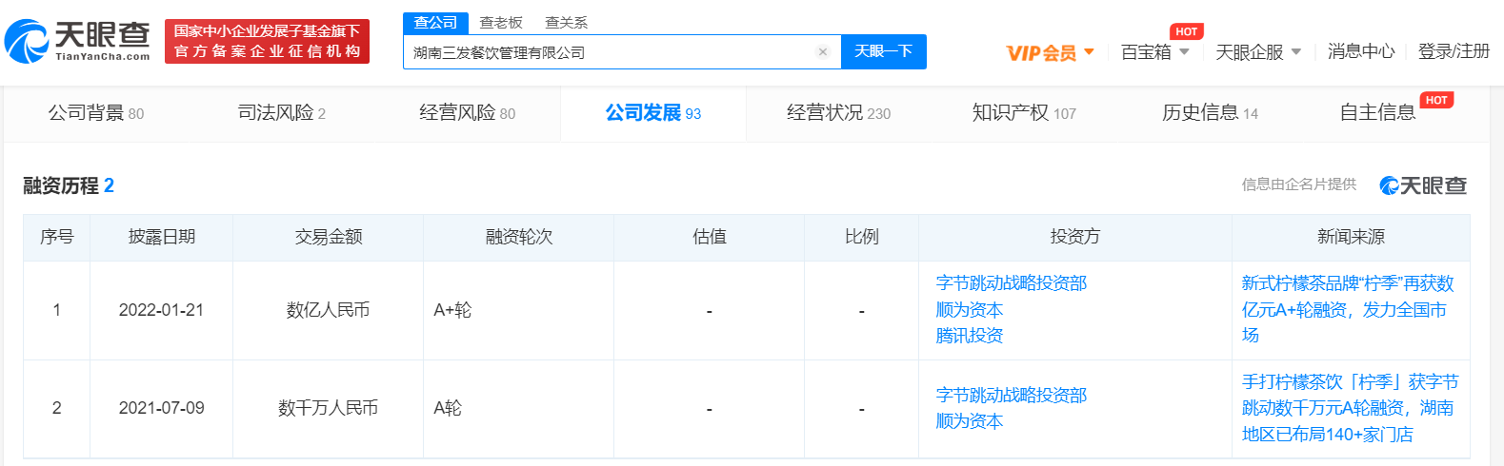Switch to the 公司背景 tab
The width and height of the screenshot is (1504, 466).
point(96,113)
